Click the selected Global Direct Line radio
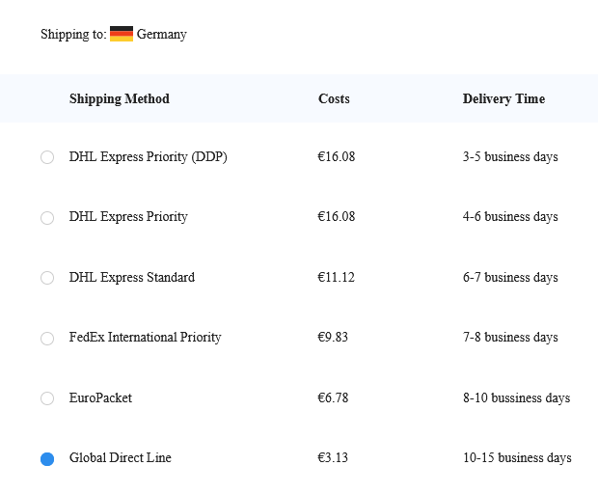The height and width of the screenshot is (493, 598). click(47, 459)
